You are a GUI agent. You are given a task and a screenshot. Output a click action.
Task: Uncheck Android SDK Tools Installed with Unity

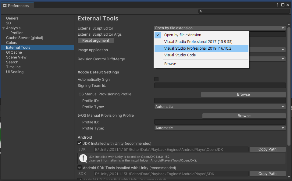tap(80, 168)
